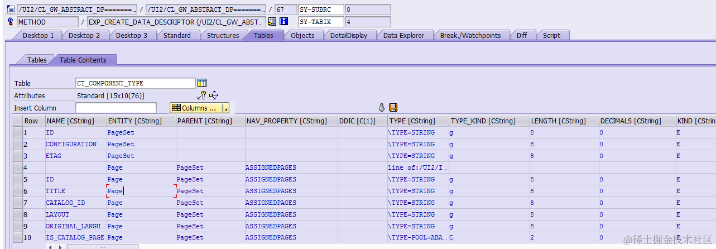Select the Tables main tab

pos(263,35)
